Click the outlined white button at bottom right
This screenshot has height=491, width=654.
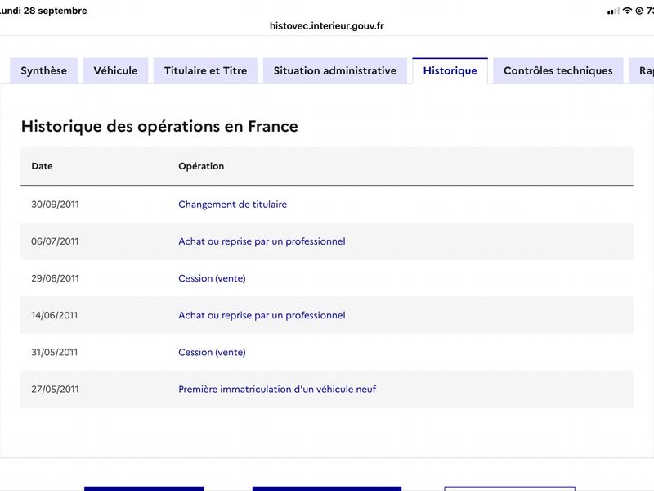pyautogui.click(x=509, y=489)
